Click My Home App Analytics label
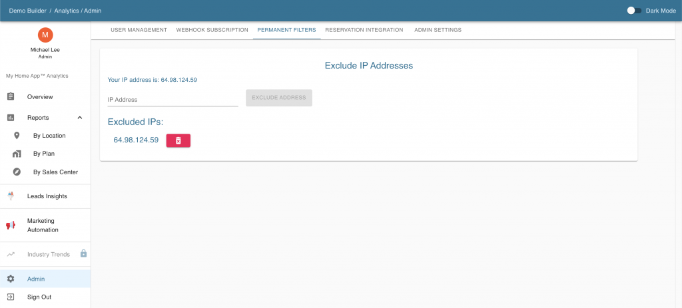Screen dimensions: 682x308 (x=37, y=76)
